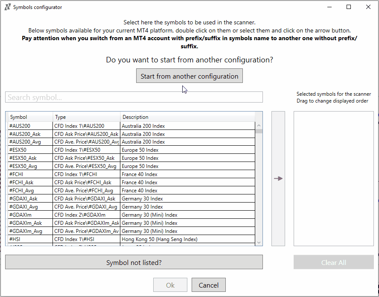This screenshot has width=379, height=297.
Task: Minimize the Symbols configurator window
Action: tap(329, 7)
